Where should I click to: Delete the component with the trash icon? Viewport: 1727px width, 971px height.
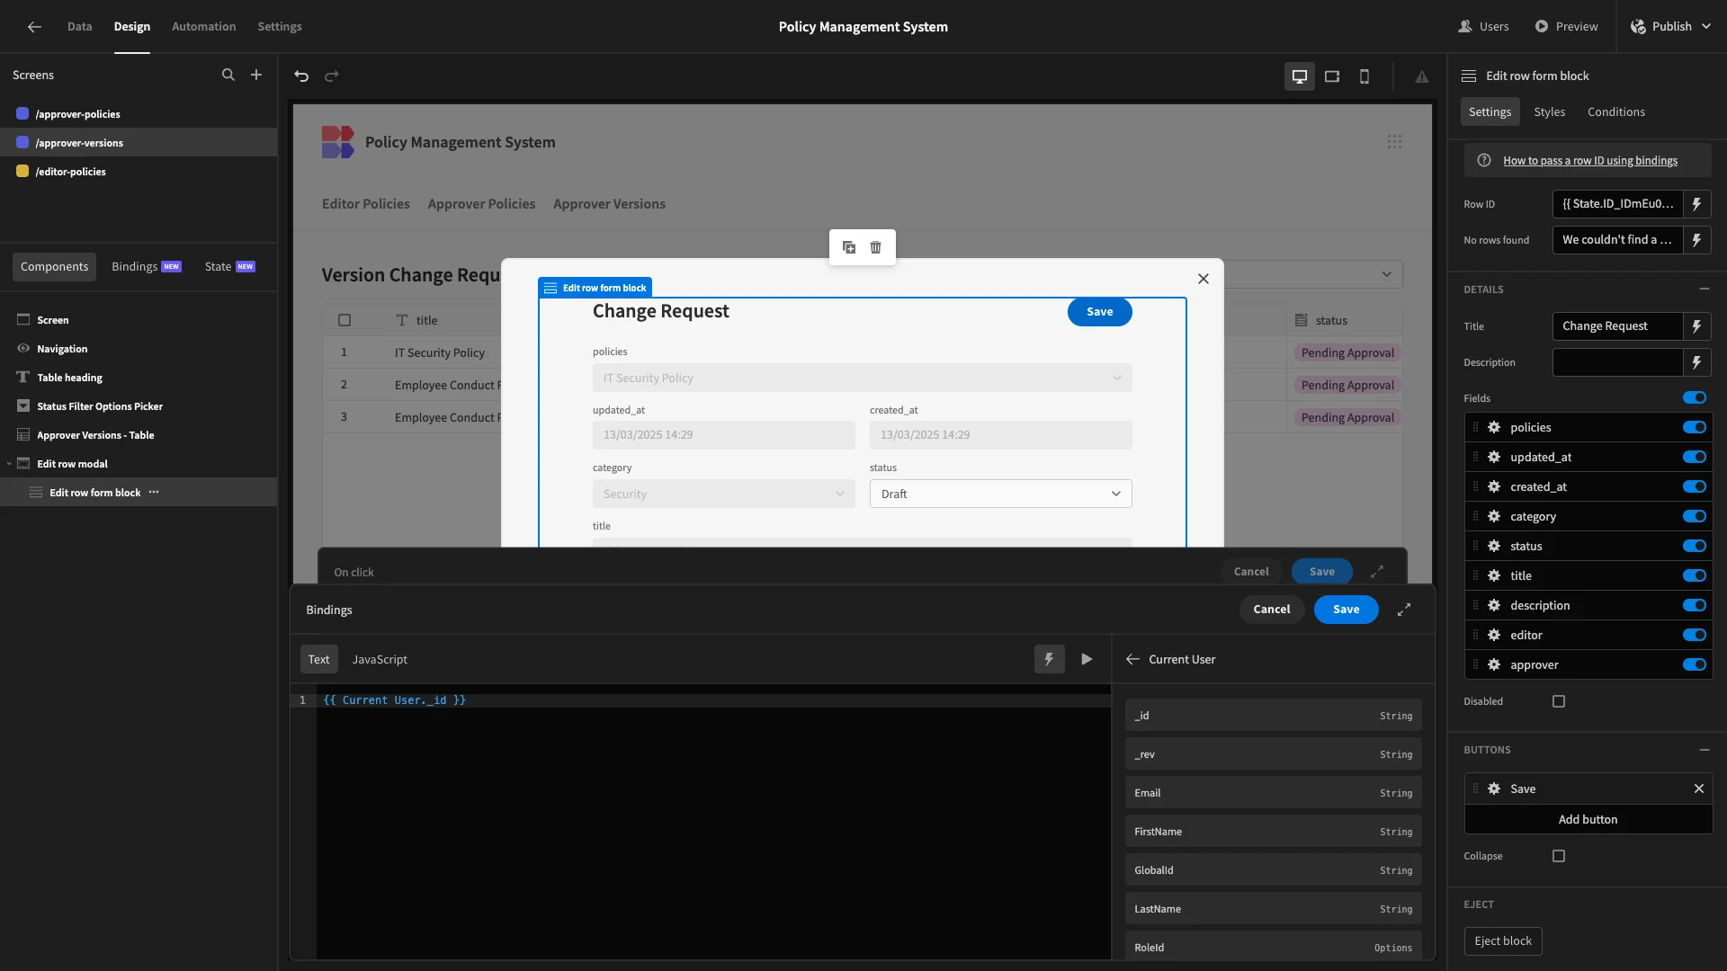(x=875, y=247)
